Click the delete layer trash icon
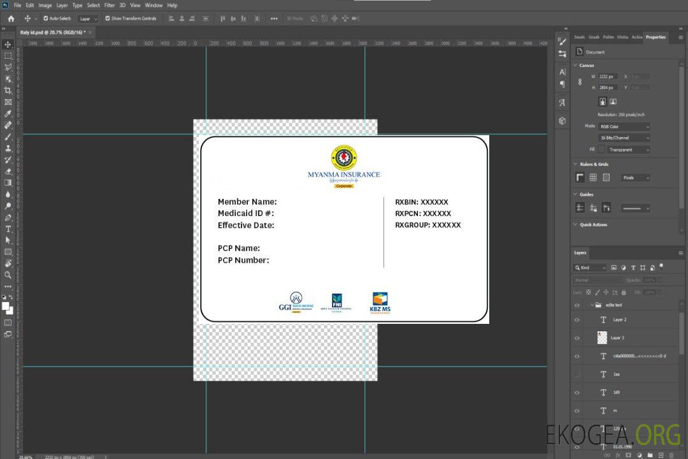This screenshot has width=688, height=459. pyautogui.click(x=671, y=455)
